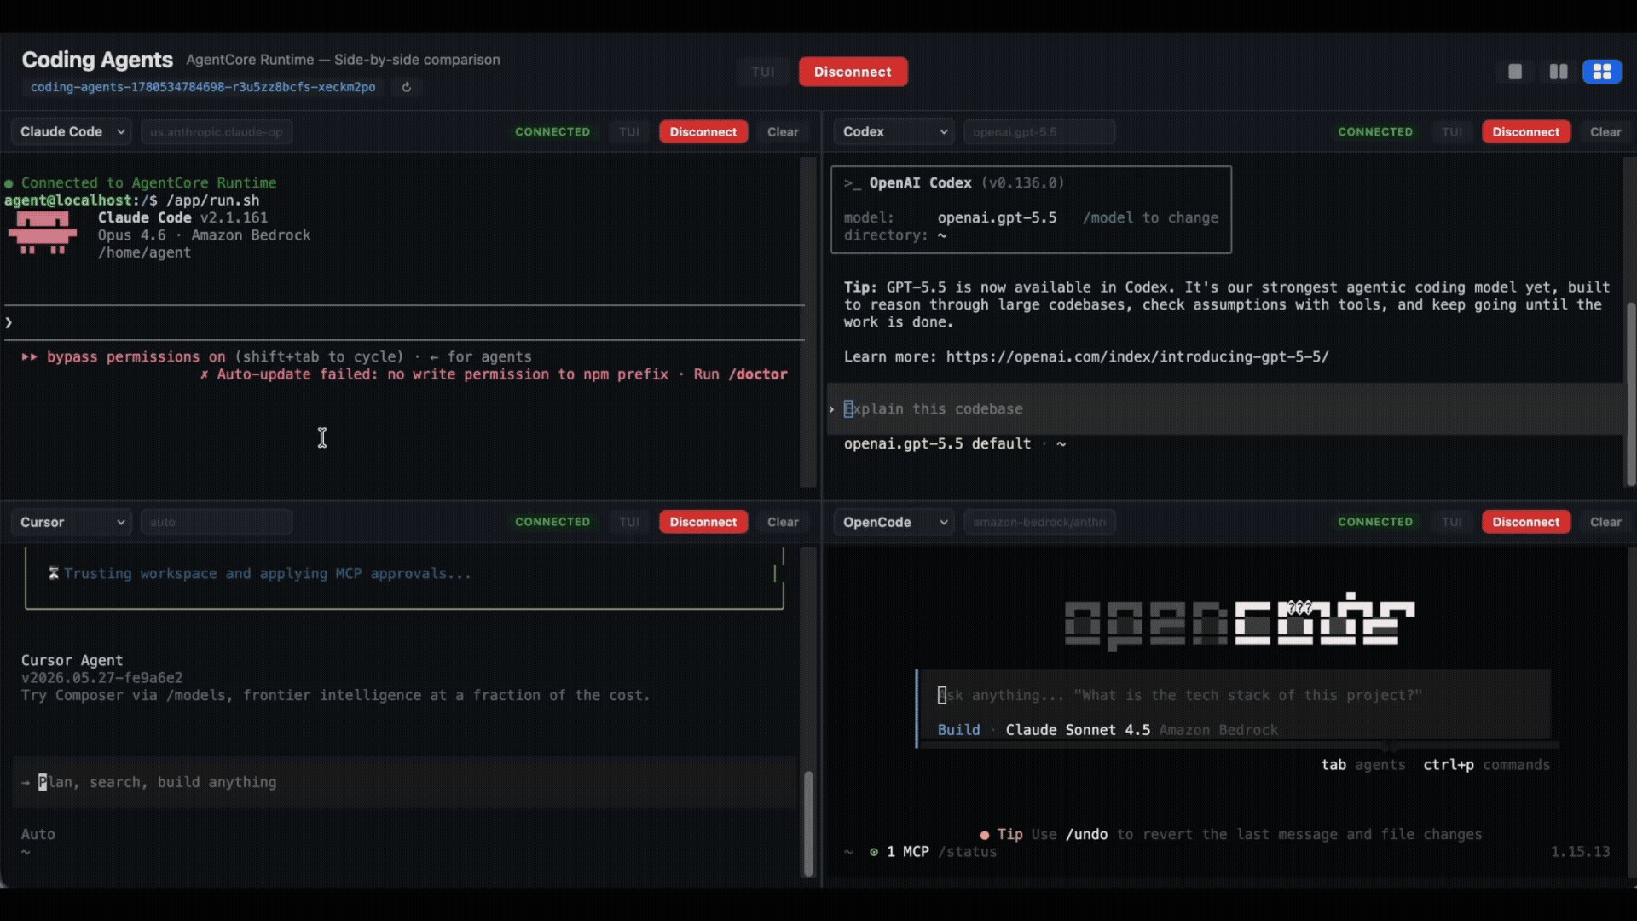Focus the 'Explain this codebase' Codex prompt
Screen dimensions: 1637x921
coord(1224,409)
